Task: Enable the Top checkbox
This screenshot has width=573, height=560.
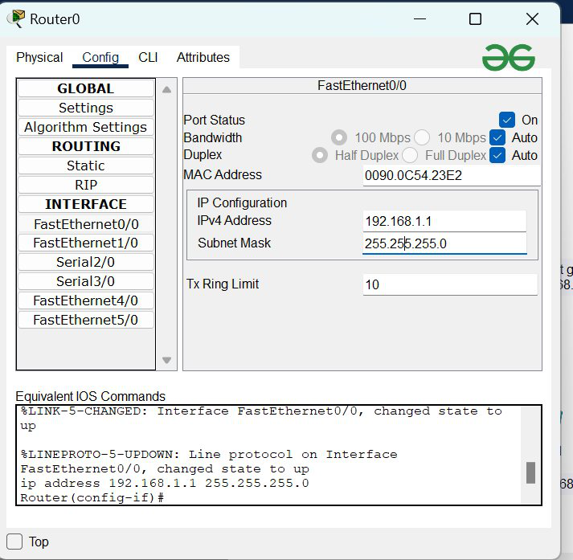Action: pos(14,541)
